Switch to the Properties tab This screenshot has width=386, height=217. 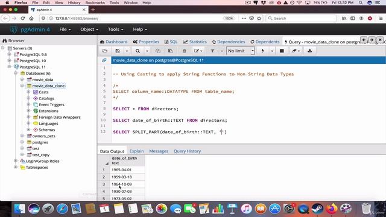click(146, 42)
